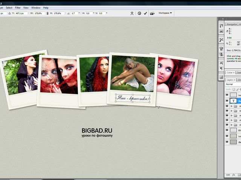Viewport: 241px width, 180px height.
Task: Click the cursive caption text on the polaroid
Action: pos(133,98)
